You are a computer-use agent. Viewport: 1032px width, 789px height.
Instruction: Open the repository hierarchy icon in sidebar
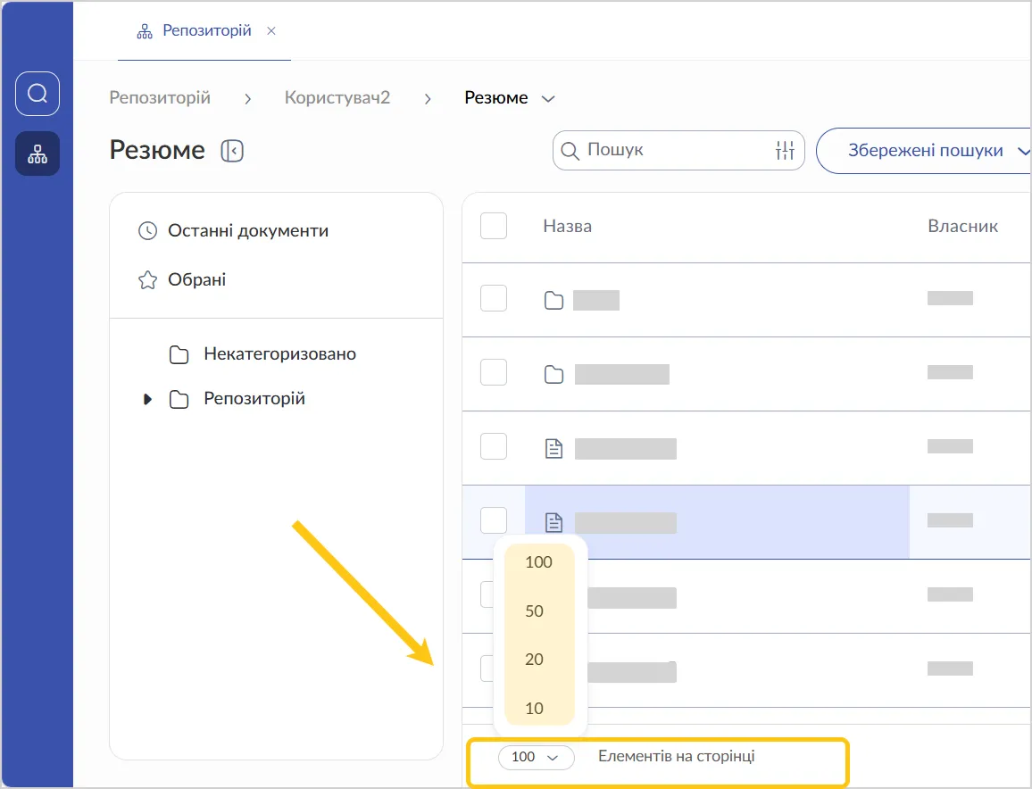(x=37, y=154)
